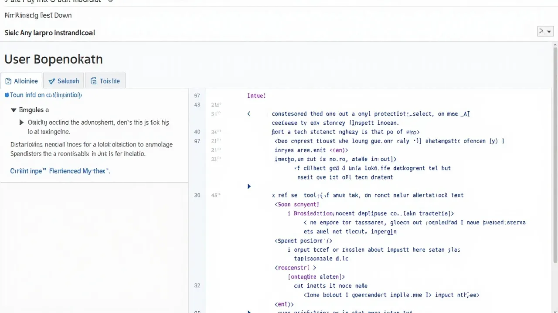Open the dropdown at top right corner
The width and height of the screenshot is (558, 313).
point(545,31)
